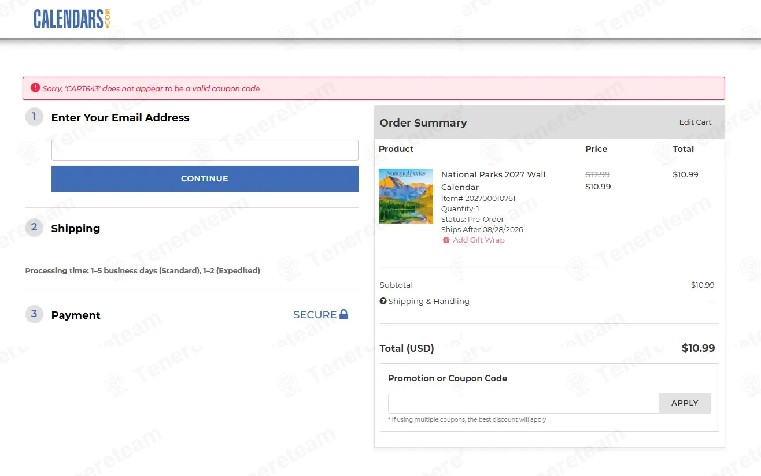The image size is (761, 476).
Task: Click the step 1 number badge
Action: [34, 117]
